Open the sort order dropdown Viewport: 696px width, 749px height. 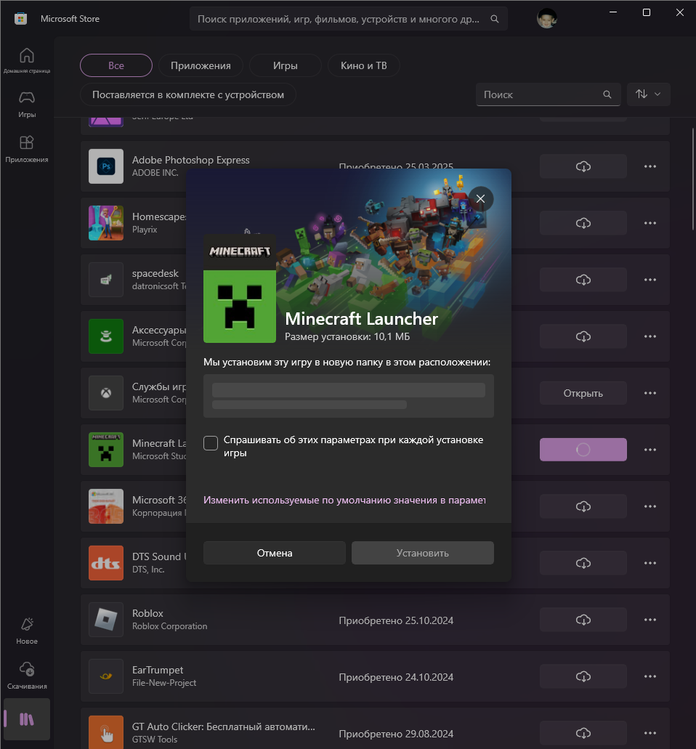click(x=648, y=94)
